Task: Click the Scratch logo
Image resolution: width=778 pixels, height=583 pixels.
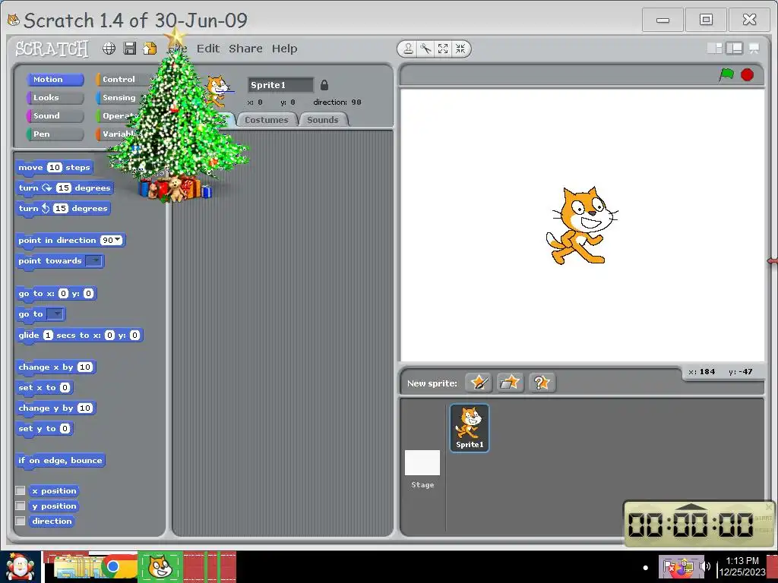Action: (x=52, y=49)
